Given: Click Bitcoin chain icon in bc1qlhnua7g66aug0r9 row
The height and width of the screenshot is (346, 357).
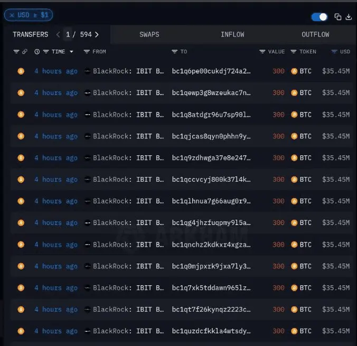Looking at the screenshot, I should click(x=21, y=201).
